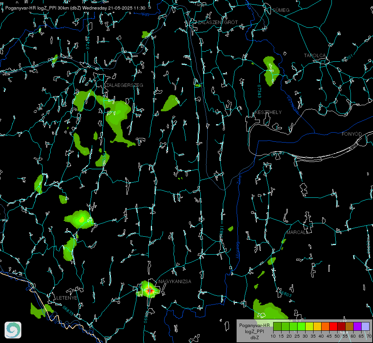Click the legend scale value 10
Image resolution: width=373 pixels, height=343 pixels.
(x=273, y=337)
